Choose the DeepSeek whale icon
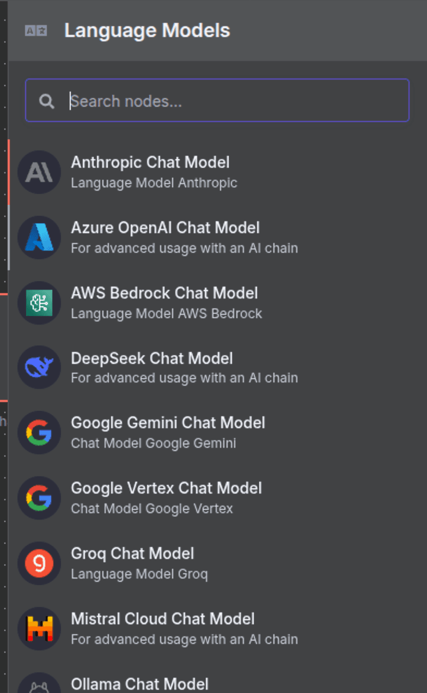The height and width of the screenshot is (693, 427). pyautogui.click(x=39, y=368)
